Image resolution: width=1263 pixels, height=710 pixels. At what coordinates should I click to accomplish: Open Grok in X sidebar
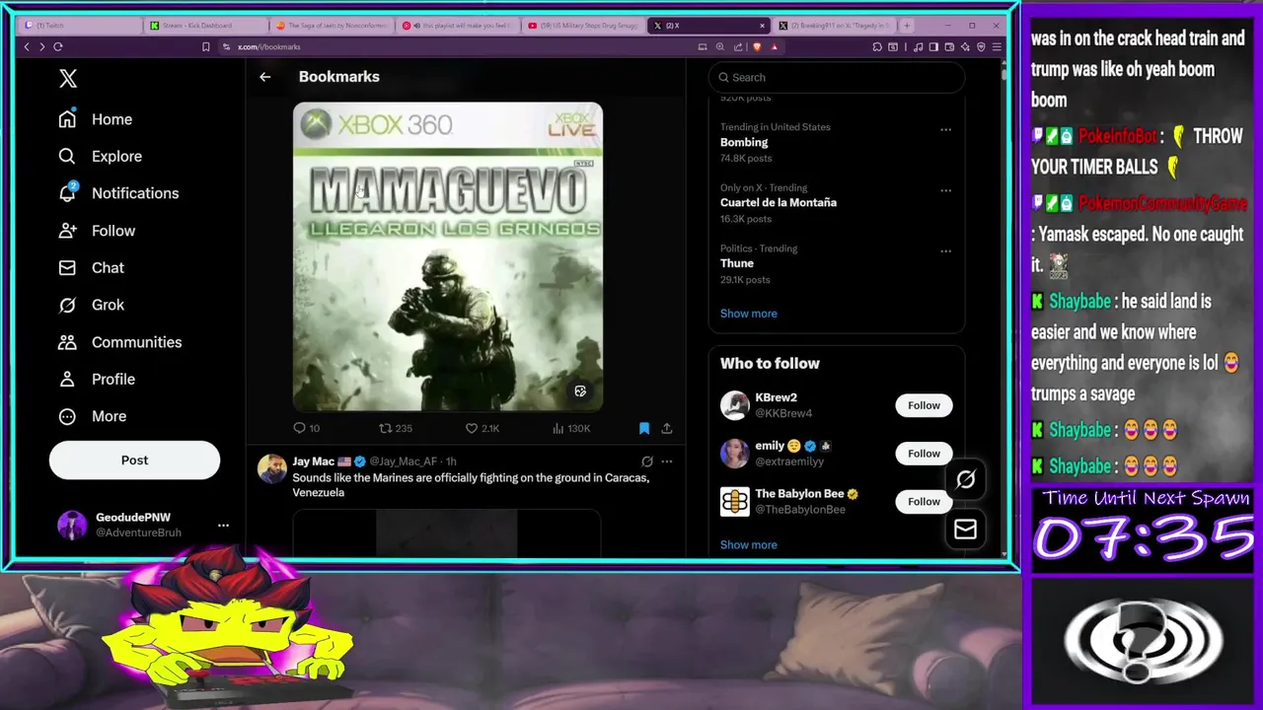pyautogui.click(x=91, y=305)
